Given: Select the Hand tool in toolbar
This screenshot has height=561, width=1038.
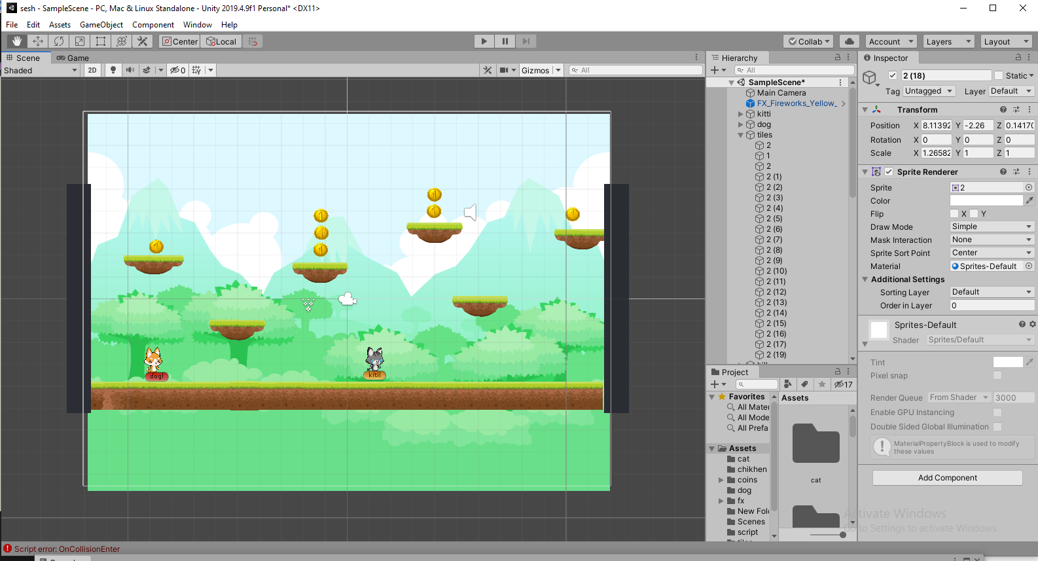Looking at the screenshot, I should point(17,41).
